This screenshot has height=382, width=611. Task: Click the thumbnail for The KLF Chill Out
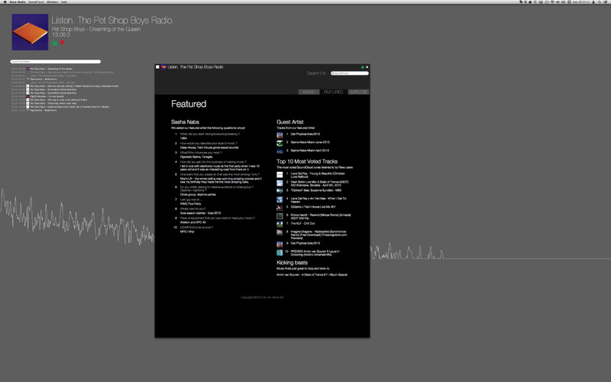[x=280, y=225]
